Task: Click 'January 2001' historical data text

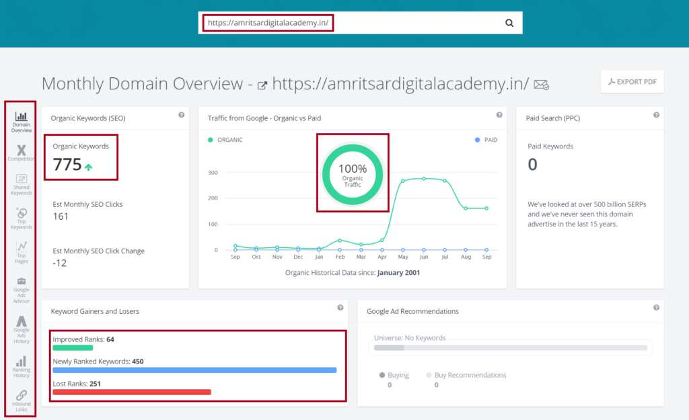Action: [x=398, y=273]
